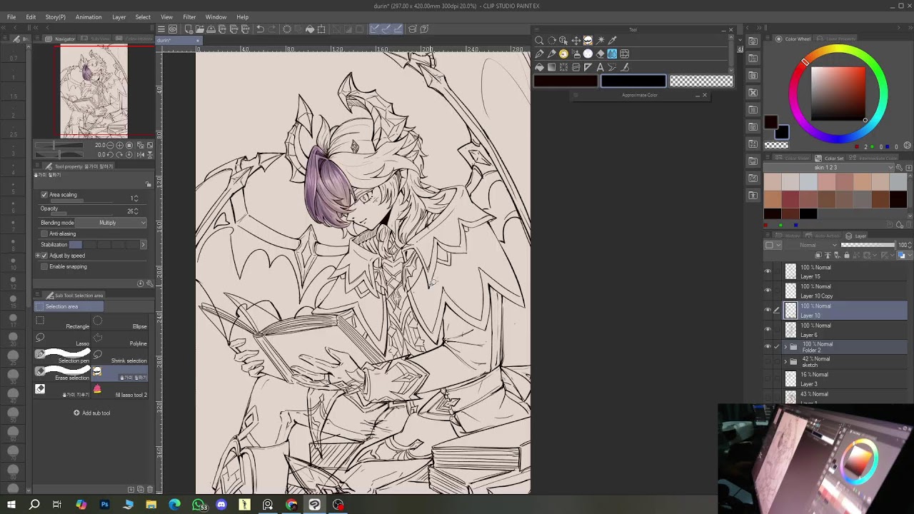Image resolution: width=914 pixels, height=514 pixels.
Task: Select the Text tool
Action: point(600,67)
